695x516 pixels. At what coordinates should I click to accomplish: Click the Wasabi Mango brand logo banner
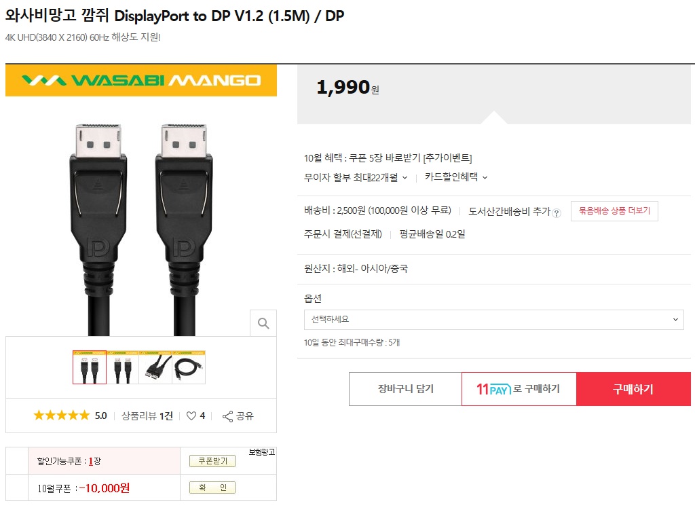(x=141, y=81)
